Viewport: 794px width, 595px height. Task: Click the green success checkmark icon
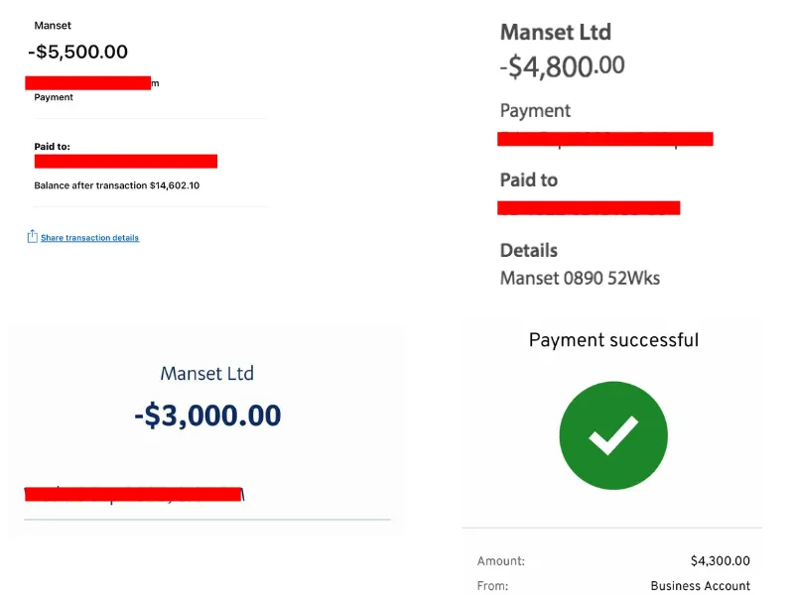tap(612, 434)
